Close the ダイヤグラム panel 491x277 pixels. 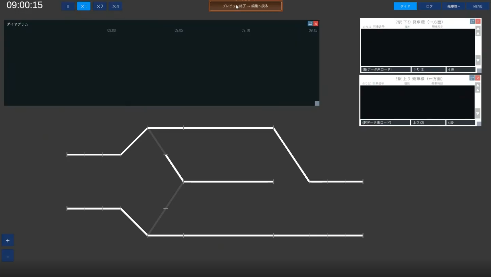click(316, 24)
